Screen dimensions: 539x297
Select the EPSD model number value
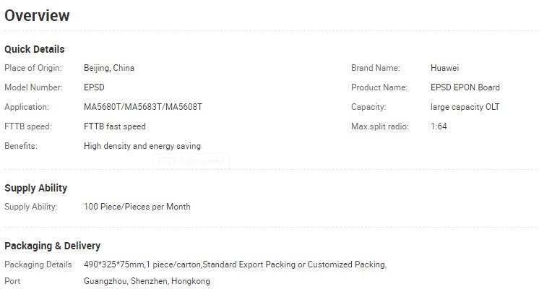click(94, 87)
